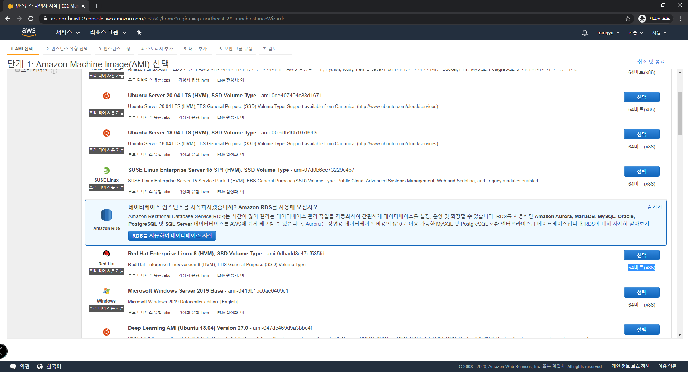Click the language globe icon
This screenshot has height=372, width=688.
click(40, 366)
